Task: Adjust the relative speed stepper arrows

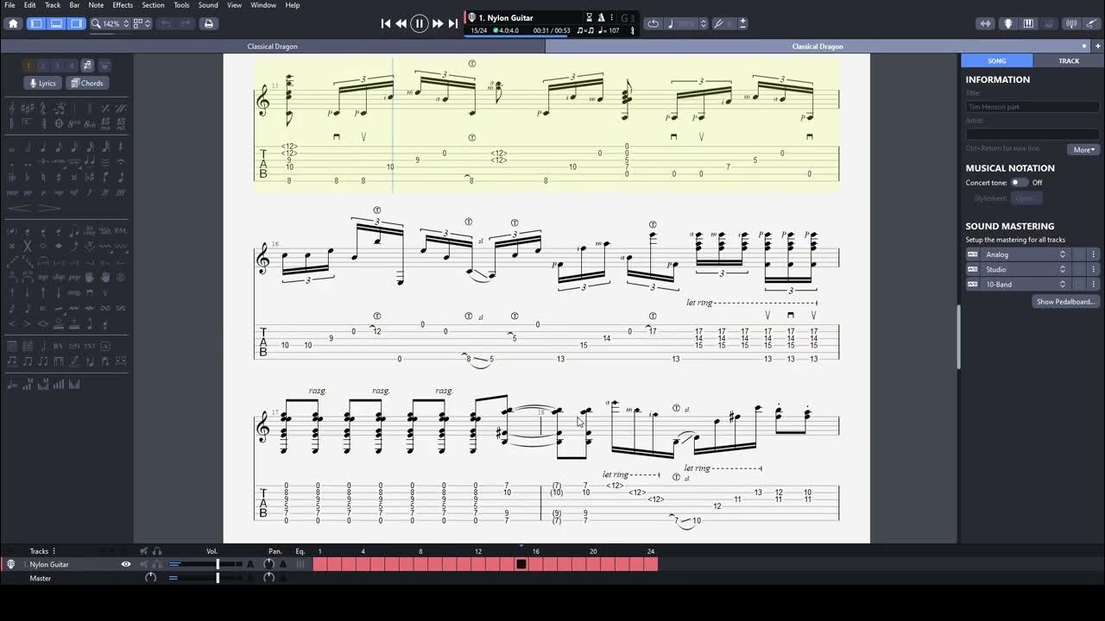Action: point(704,23)
